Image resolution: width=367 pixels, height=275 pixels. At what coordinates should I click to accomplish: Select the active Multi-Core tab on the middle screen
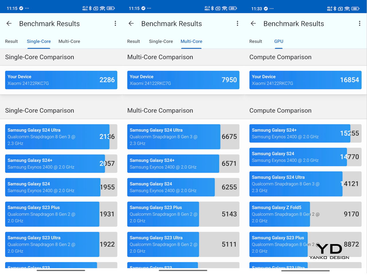click(x=192, y=41)
